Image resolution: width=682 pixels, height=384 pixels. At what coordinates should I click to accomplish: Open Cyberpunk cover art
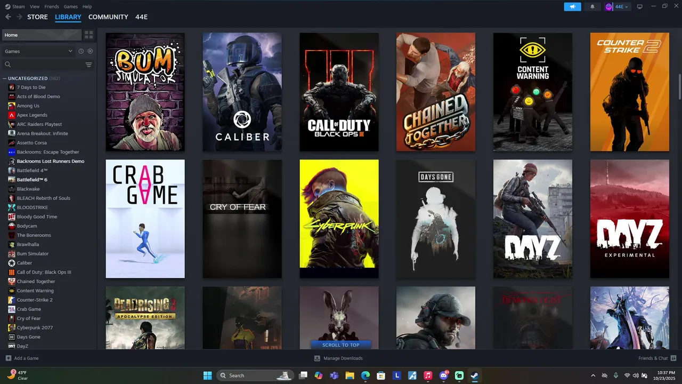[339, 219]
